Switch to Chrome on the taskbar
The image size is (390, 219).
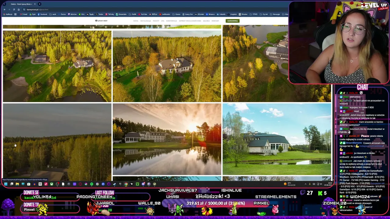click(x=126, y=184)
